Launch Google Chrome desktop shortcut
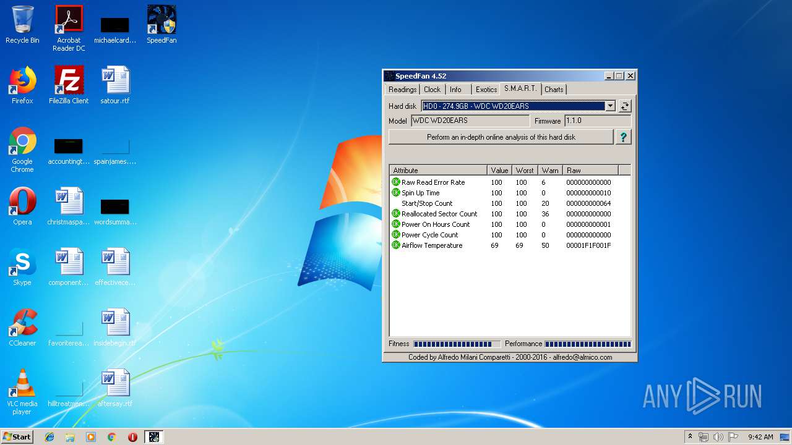 point(22,150)
